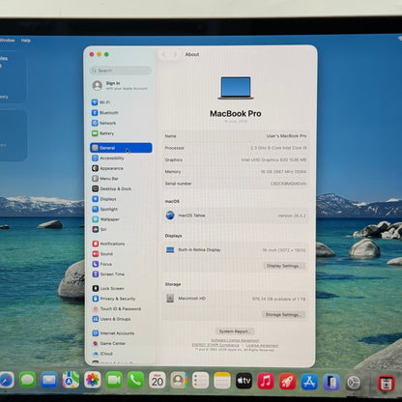Screen dimensions: 402x402
Task: Open iCloud in the sidebar
Action: (121, 354)
